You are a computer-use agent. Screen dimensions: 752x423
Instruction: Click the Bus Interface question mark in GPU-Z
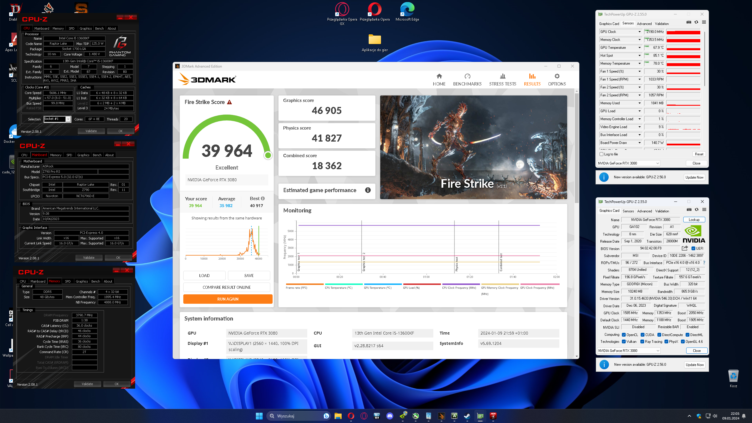704,263
